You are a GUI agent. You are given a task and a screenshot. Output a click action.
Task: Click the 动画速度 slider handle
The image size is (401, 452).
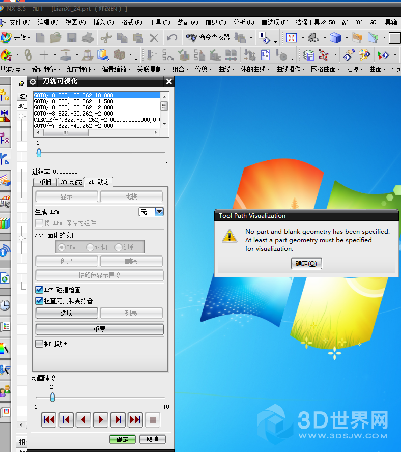click(x=52, y=397)
